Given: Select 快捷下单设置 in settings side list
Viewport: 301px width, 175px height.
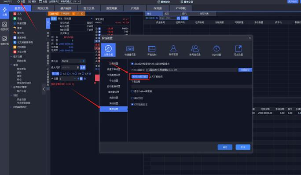Looking at the screenshot, I should click(x=114, y=69).
